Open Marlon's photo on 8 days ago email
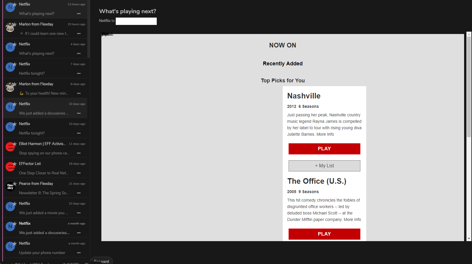Image resolution: width=472 pixels, height=264 pixels. tap(10, 87)
